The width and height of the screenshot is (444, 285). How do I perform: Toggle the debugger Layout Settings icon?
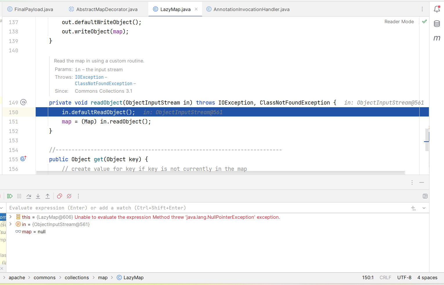(425, 196)
